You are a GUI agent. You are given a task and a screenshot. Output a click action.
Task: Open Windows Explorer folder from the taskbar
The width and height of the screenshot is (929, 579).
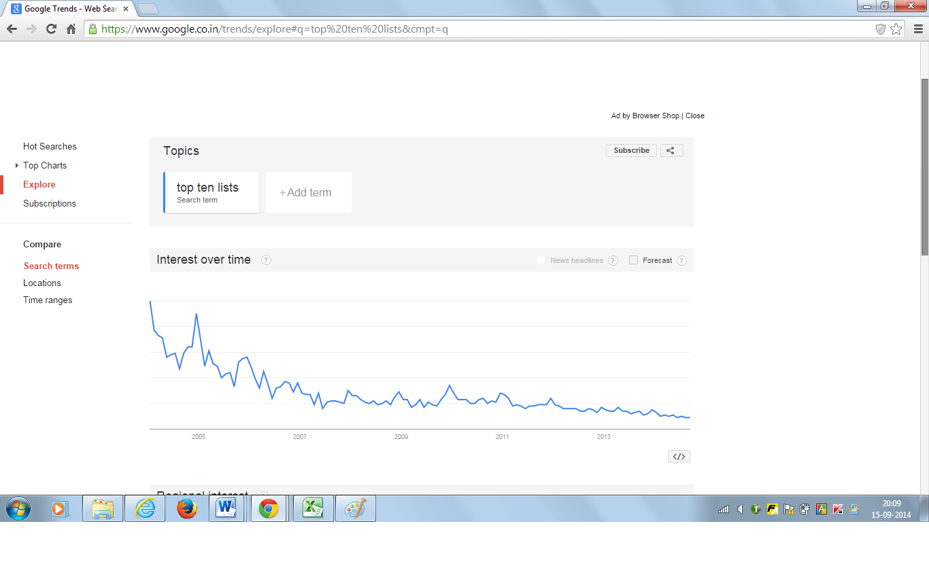coord(103,508)
